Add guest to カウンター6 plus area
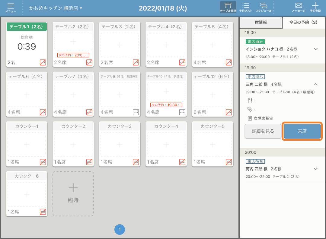Screen dimensions: 326x239 click(x=27, y=194)
